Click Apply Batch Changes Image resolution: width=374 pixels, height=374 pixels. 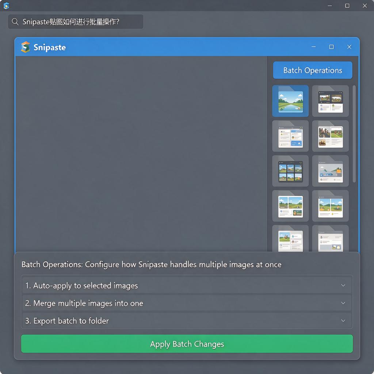click(x=187, y=344)
